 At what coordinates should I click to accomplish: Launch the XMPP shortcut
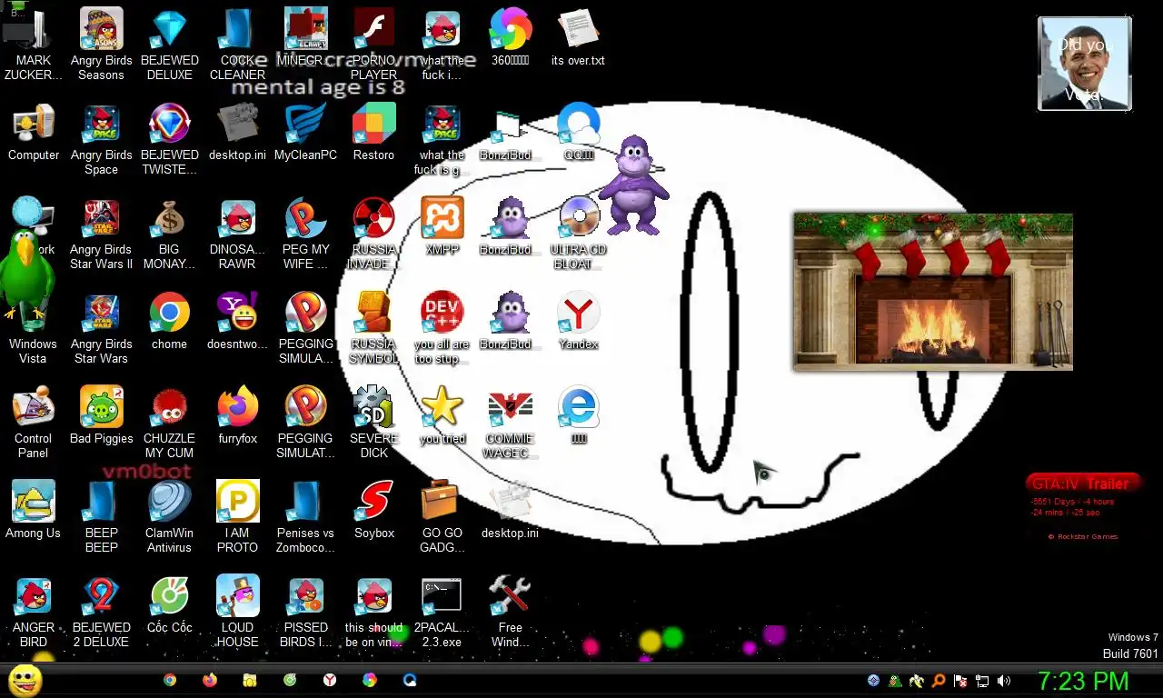(x=442, y=227)
